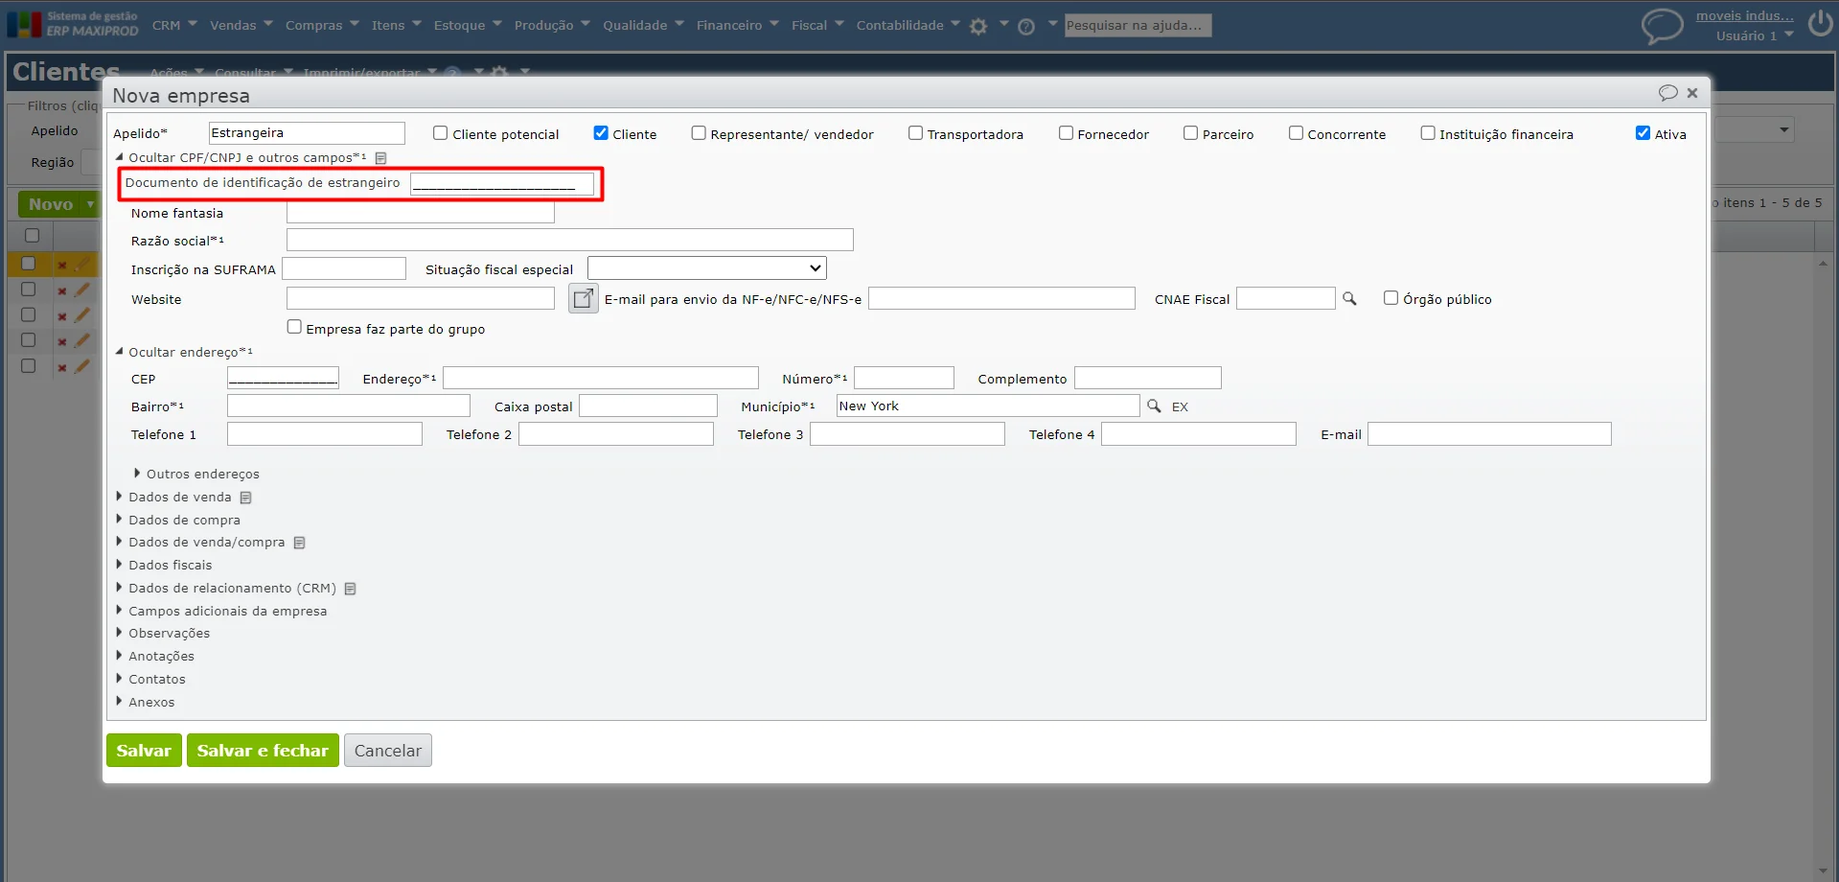Click the ERP MAXIPROD logo
1839x882 pixels.
coord(73,24)
